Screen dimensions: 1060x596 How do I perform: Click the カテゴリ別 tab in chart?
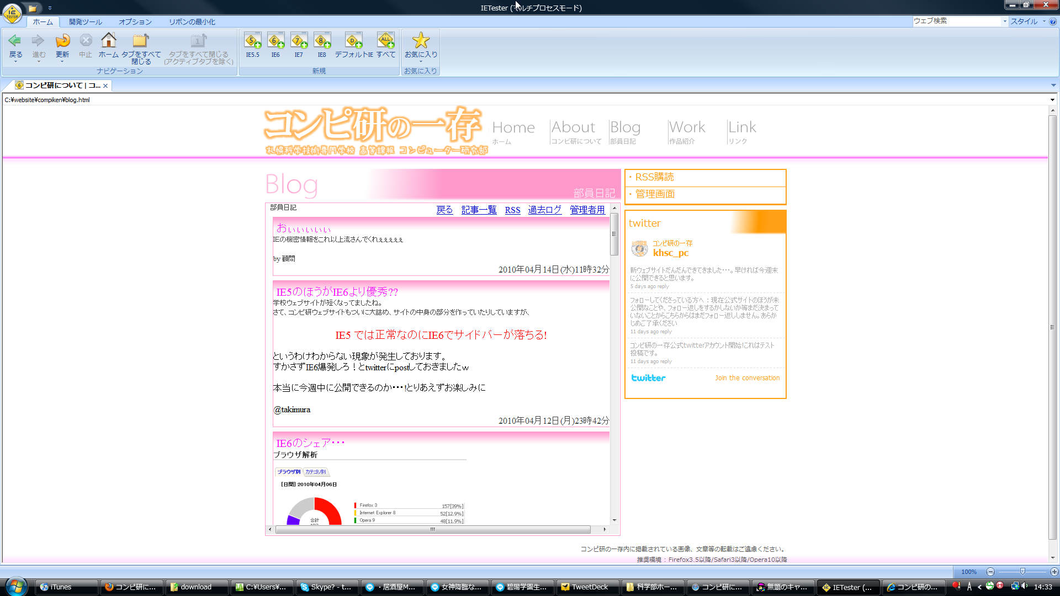315,472
